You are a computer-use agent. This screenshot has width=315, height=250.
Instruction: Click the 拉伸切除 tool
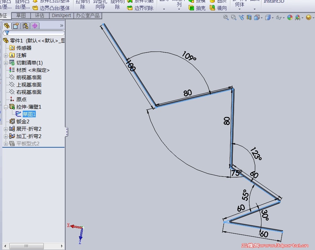tap(83, 4)
